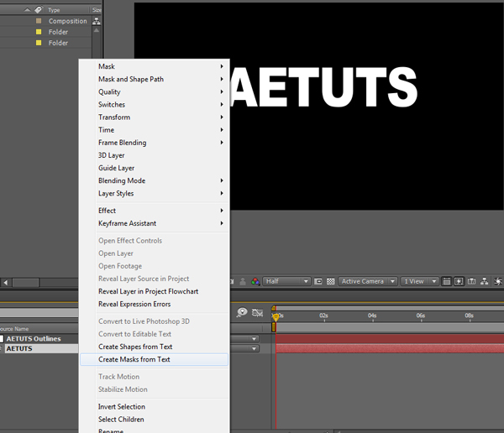Expand the Mask submenu

click(x=155, y=66)
